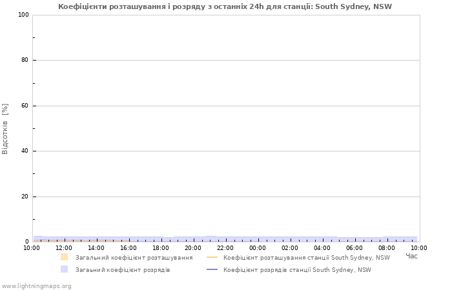Open the www.lightningmaps.org watermark link
The height and width of the screenshot is (290, 452).
point(37,286)
